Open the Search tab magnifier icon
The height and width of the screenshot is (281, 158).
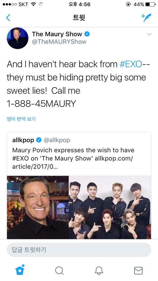59,270
